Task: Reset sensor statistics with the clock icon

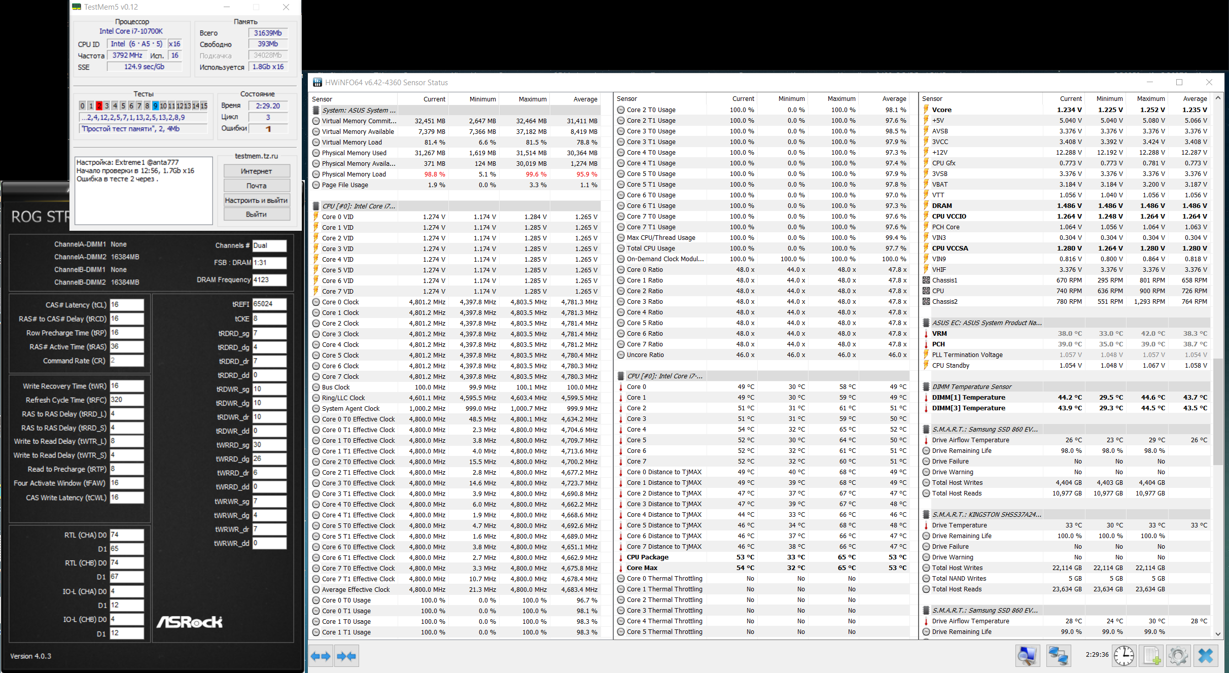Action: tap(1124, 656)
